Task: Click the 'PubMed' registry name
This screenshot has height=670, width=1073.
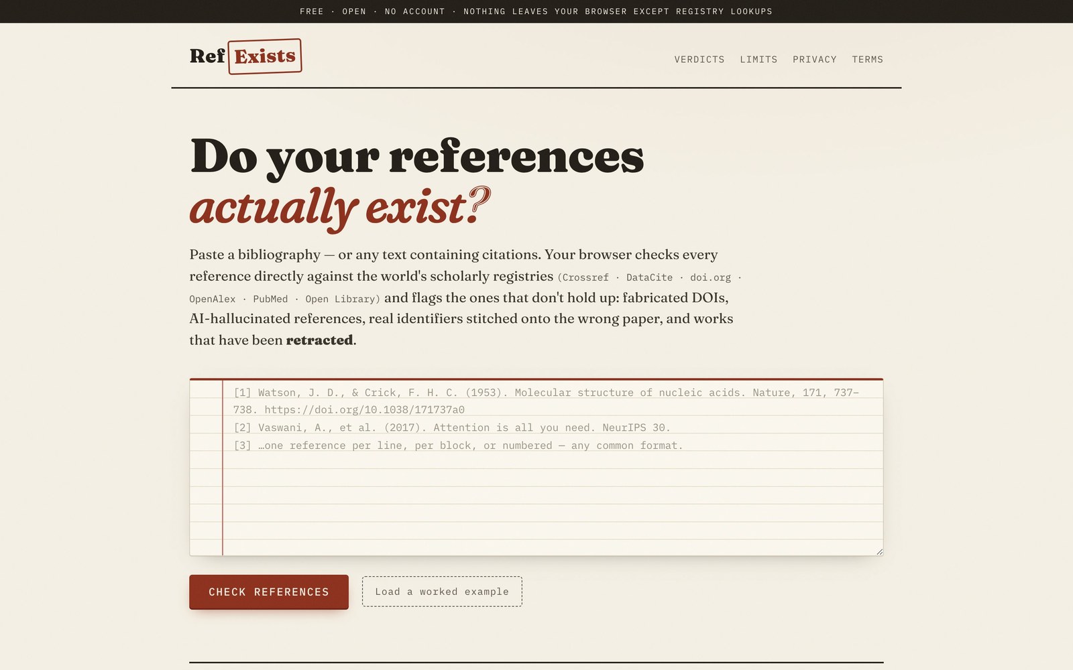Action: click(x=270, y=299)
